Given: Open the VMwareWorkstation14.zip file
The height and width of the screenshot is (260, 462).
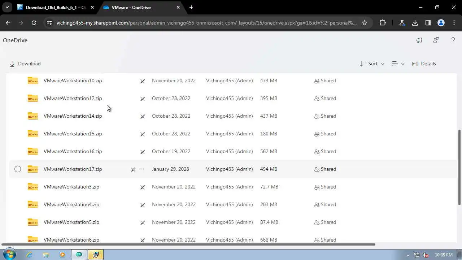Looking at the screenshot, I should [73, 116].
